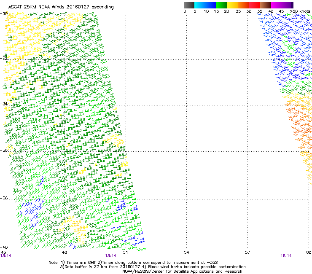
Task: Click the yellow 20–25 knots legend segment
Action: 233,5
